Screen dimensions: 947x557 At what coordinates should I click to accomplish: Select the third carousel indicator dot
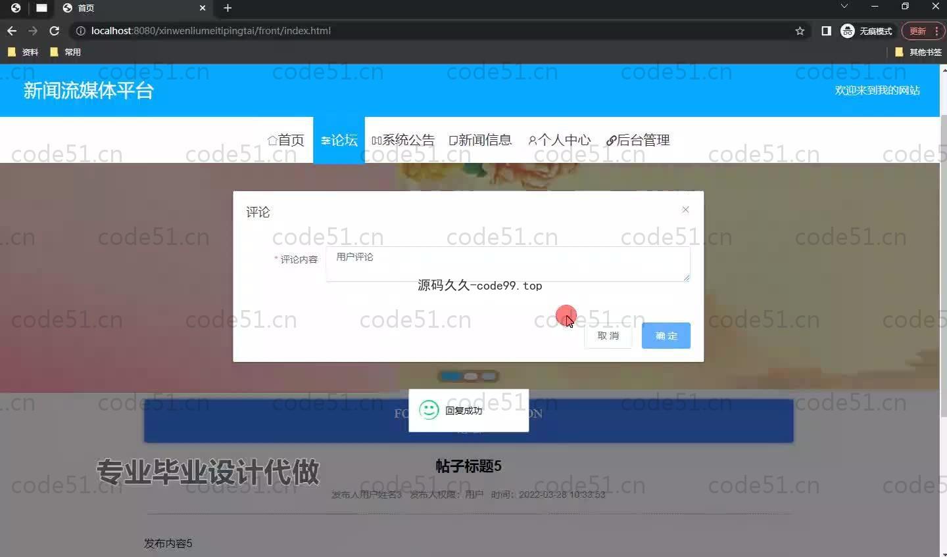pyautogui.click(x=489, y=376)
